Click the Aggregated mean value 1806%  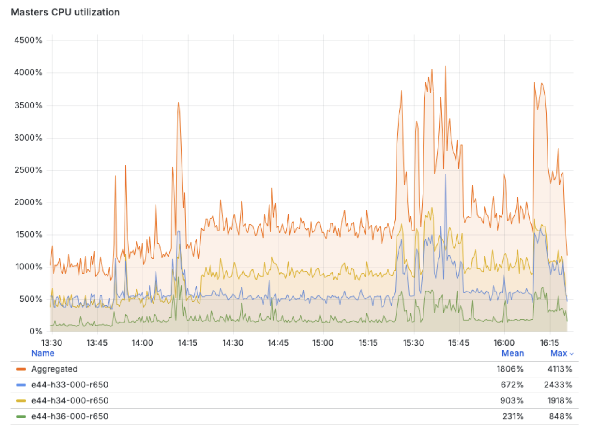[x=510, y=369]
